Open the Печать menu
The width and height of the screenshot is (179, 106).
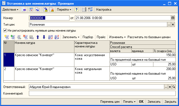pyautogui.click(x=129, y=102)
